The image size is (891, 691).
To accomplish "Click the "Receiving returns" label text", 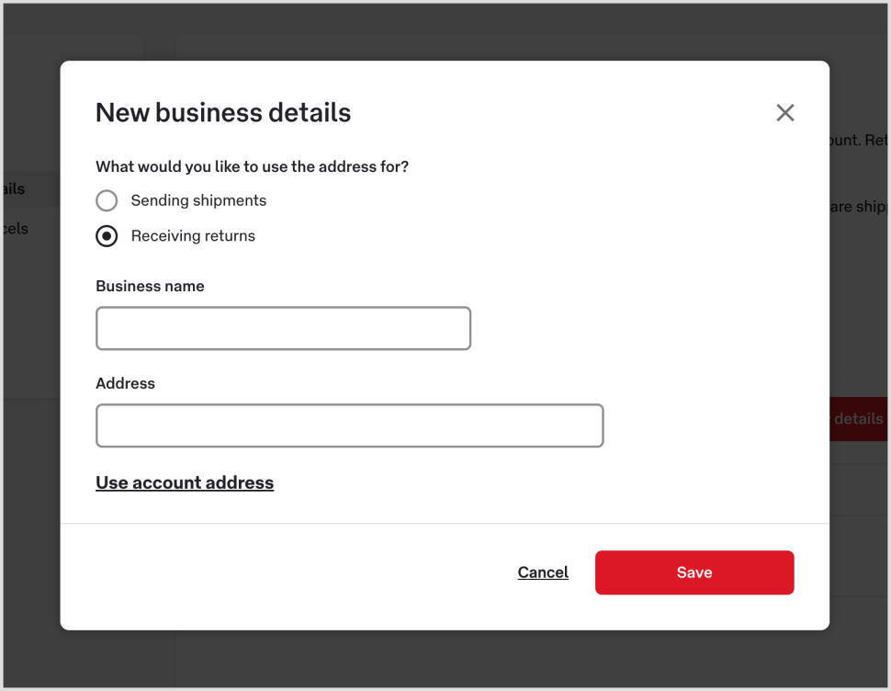I will [x=193, y=236].
